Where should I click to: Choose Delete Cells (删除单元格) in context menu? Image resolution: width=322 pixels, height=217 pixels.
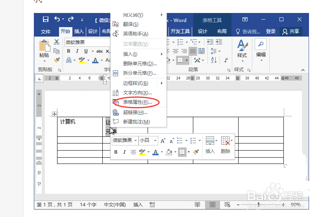click(x=139, y=64)
